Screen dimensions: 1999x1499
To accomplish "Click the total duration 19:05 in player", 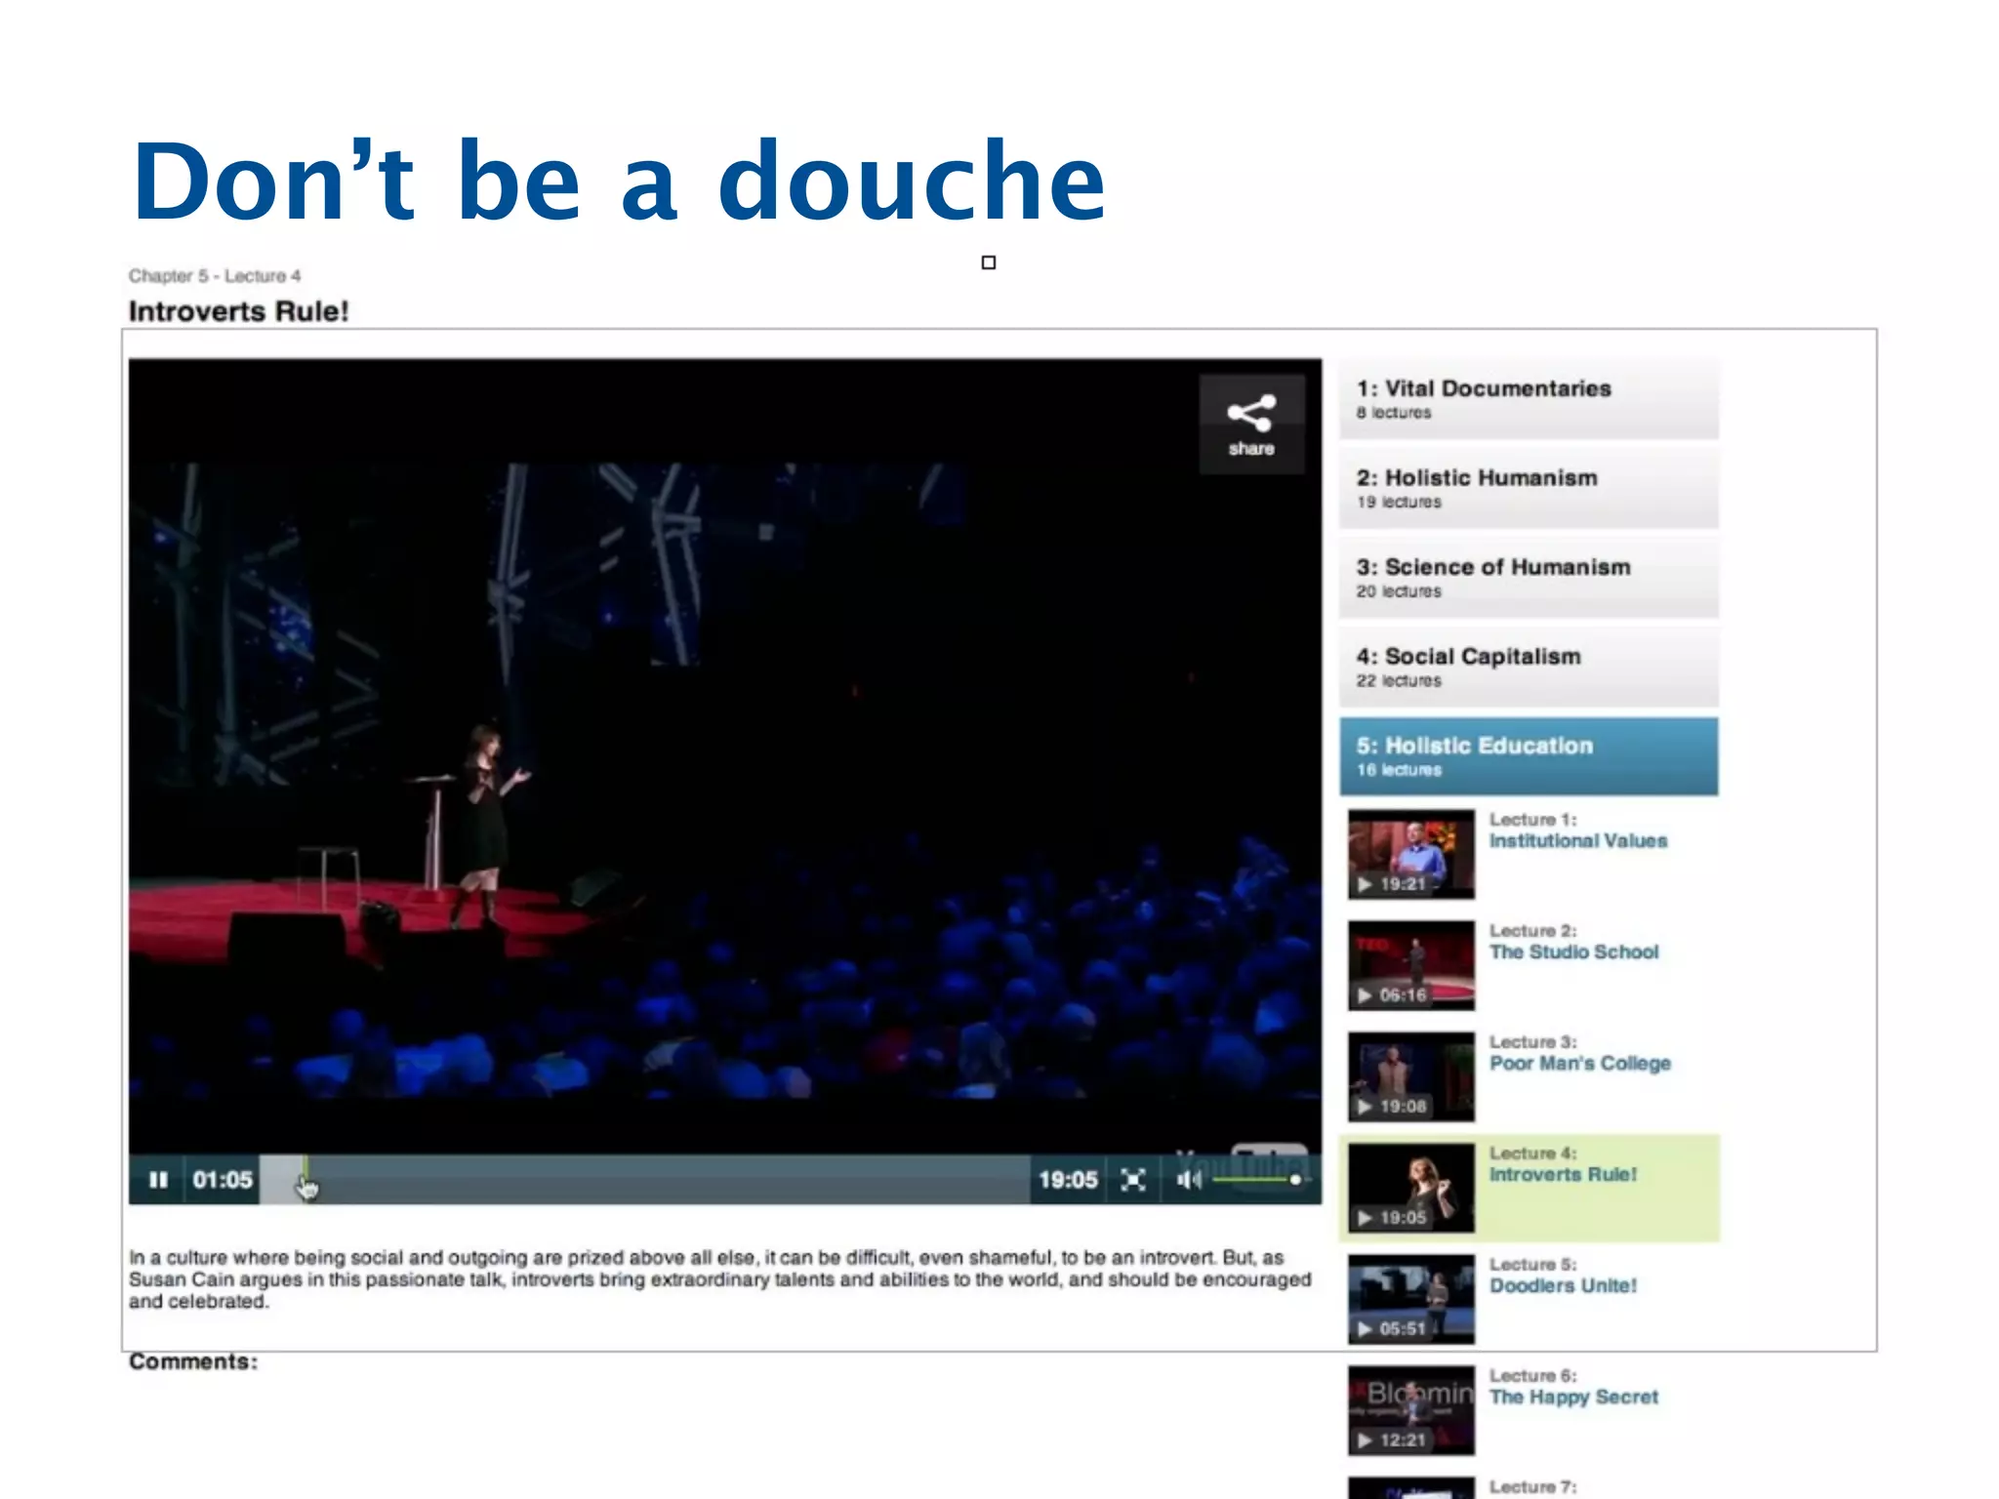I will [1068, 1180].
